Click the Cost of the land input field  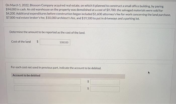(x=55, y=42)
